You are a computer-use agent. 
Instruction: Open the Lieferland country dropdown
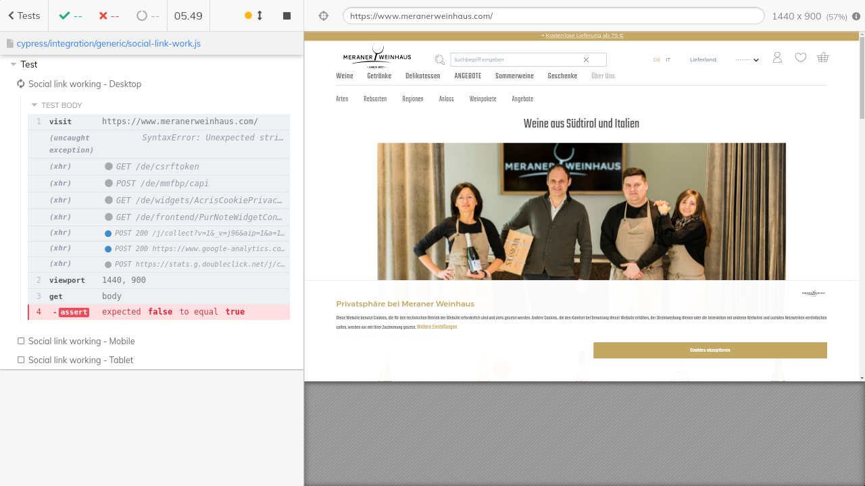coord(747,59)
